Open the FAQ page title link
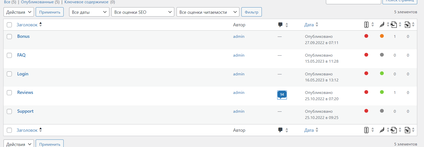The height and width of the screenshot is (147, 424). pyautogui.click(x=21, y=55)
